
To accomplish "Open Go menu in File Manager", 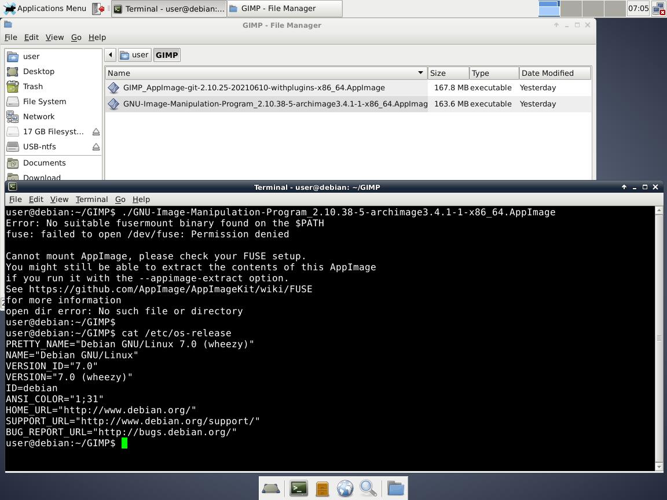I will (x=76, y=38).
